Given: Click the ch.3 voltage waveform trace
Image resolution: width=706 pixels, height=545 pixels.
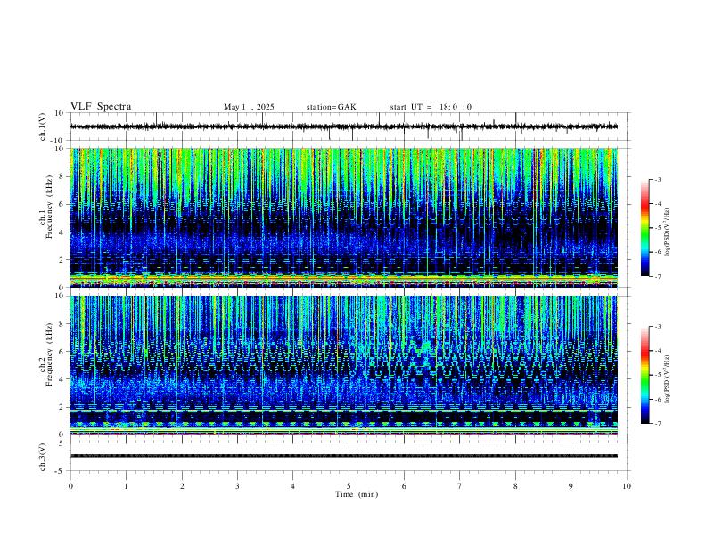Looking at the screenshot, I should [343, 456].
